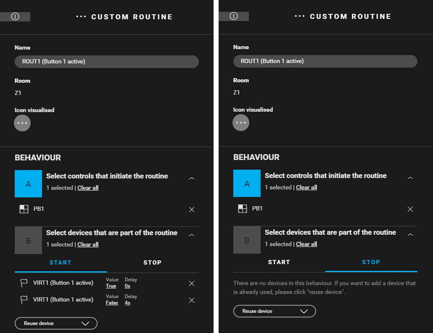Image resolution: width=433 pixels, height=333 pixels.
Task: Click 'no devices in this behaviour' message
Action: (x=325, y=288)
